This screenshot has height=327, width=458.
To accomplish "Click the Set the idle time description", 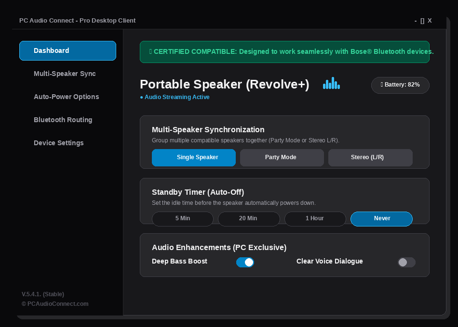I will pos(234,203).
